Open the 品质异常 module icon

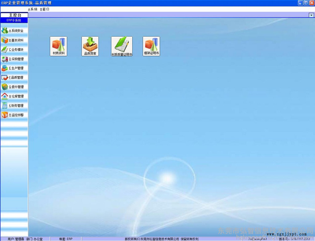[90, 46]
